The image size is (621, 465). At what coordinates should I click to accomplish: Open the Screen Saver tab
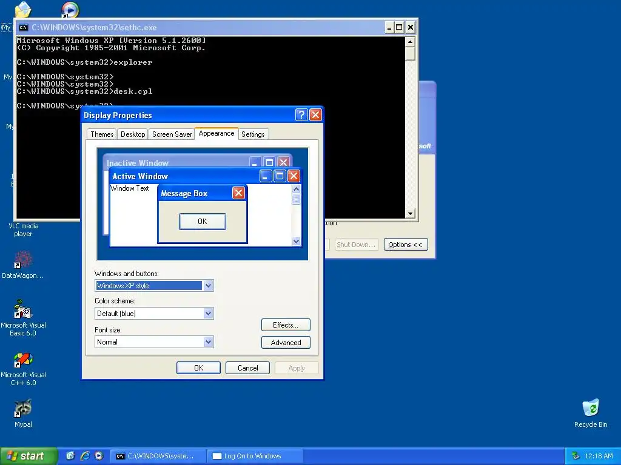point(172,134)
